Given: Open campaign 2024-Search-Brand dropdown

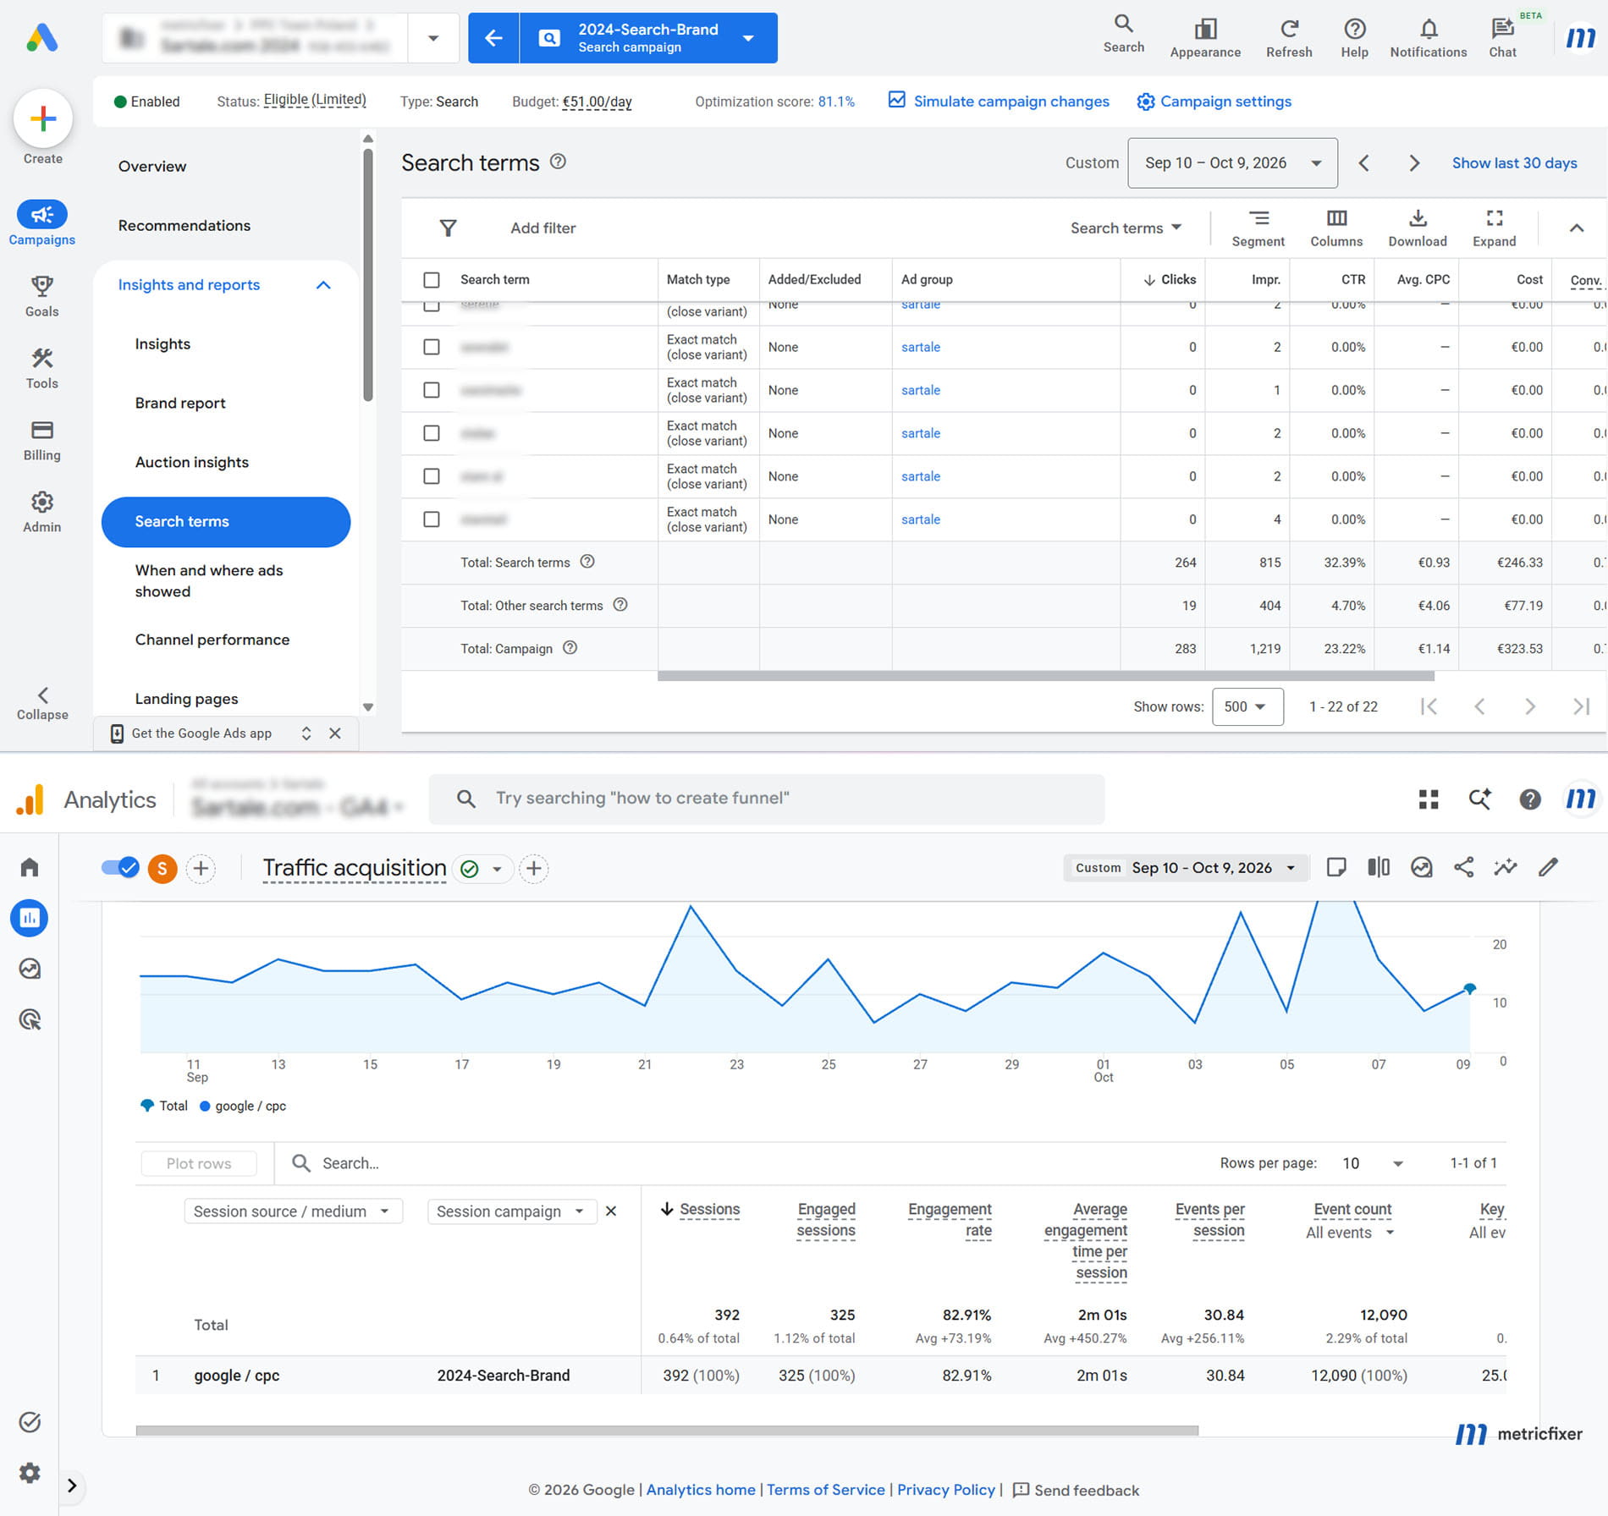Looking at the screenshot, I should pos(748,38).
